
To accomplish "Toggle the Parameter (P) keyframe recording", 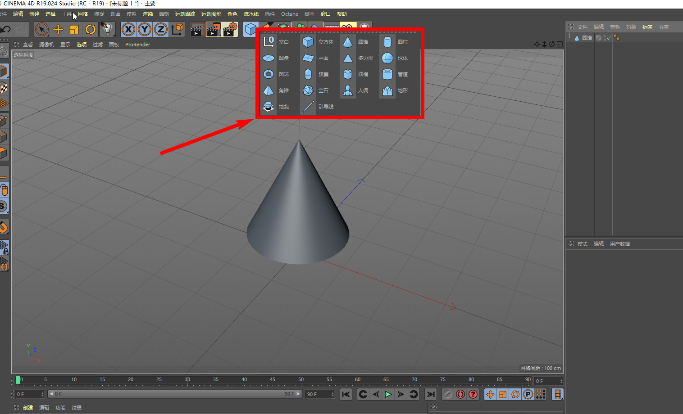I will [x=528, y=394].
